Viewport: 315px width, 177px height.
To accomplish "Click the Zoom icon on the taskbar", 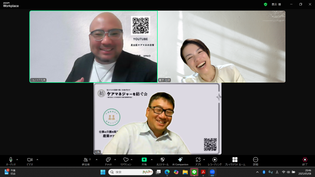I will point(212,172).
